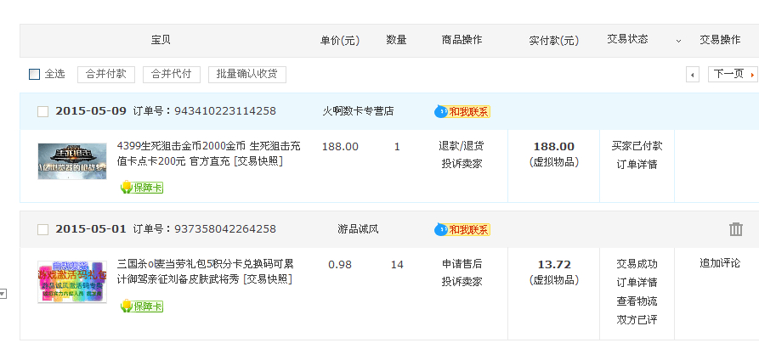Click 退款/退货 for the 生死狙击 order

click(x=462, y=146)
